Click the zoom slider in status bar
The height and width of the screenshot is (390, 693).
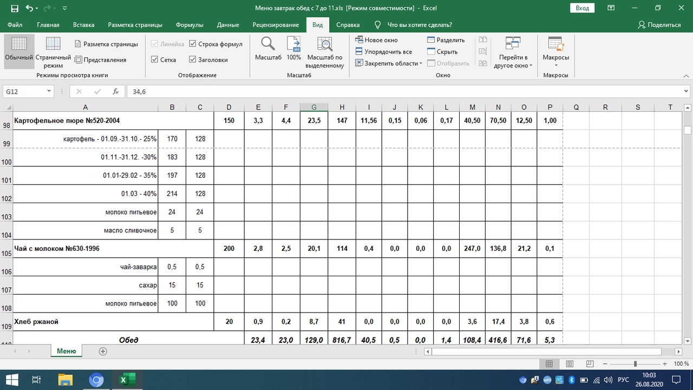(x=635, y=364)
